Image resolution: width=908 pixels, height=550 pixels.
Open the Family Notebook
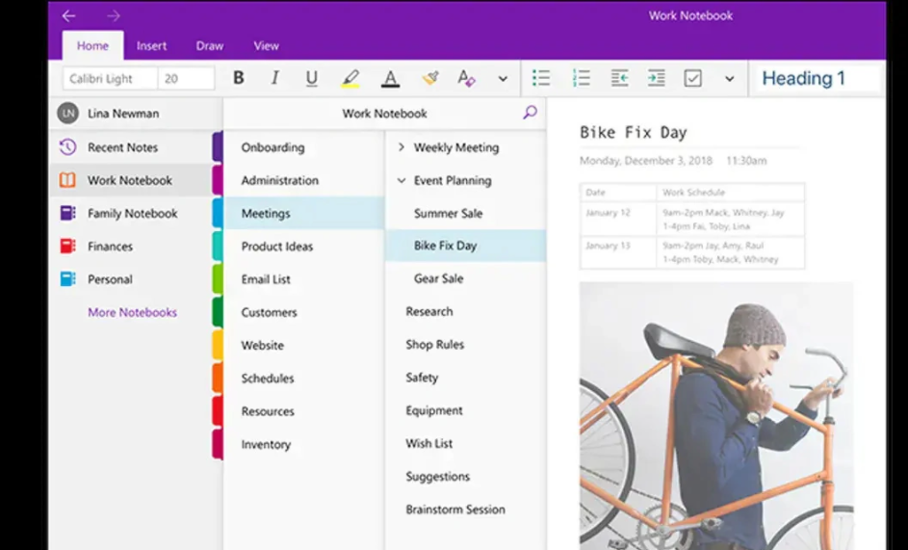(131, 213)
